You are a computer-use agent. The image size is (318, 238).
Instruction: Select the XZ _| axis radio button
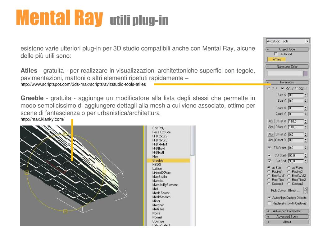click(296, 88)
